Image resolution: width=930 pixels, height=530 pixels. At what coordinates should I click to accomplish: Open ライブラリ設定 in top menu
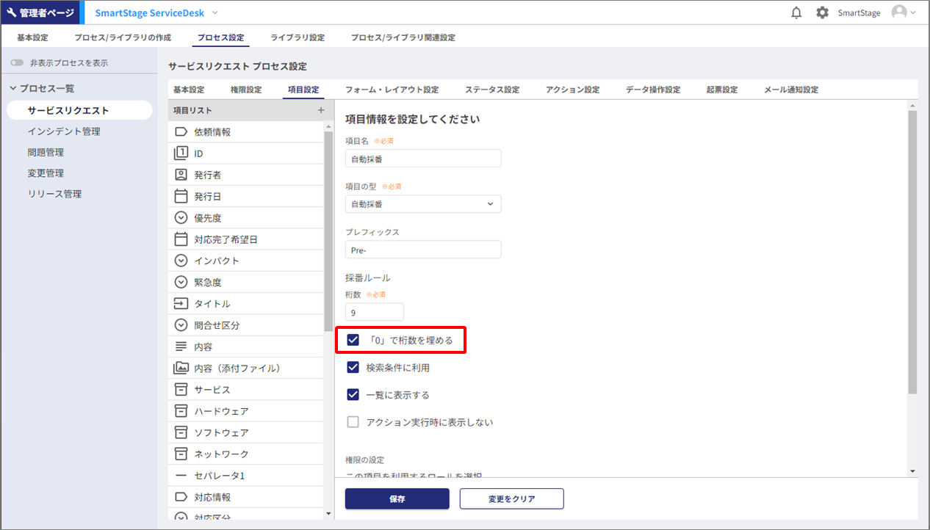pyautogui.click(x=297, y=37)
